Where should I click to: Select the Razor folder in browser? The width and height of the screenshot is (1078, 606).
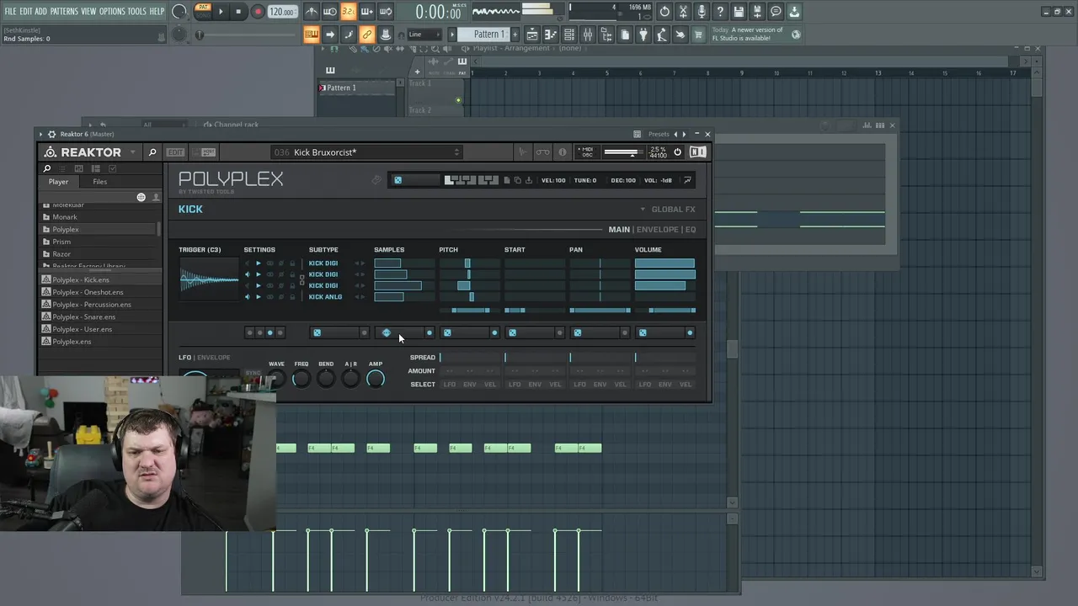(61, 254)
